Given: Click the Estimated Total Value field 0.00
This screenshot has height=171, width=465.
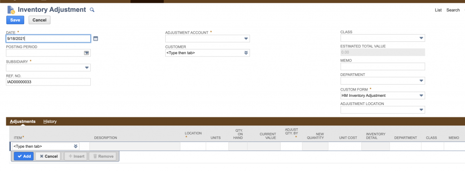Looking at the screenshot, I should 382,52.
